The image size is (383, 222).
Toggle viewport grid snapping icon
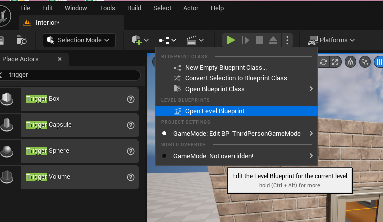(379, 62)
